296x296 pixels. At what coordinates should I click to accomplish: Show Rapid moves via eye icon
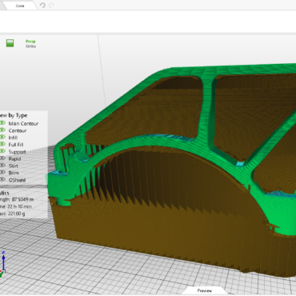(x=2, y=158)
